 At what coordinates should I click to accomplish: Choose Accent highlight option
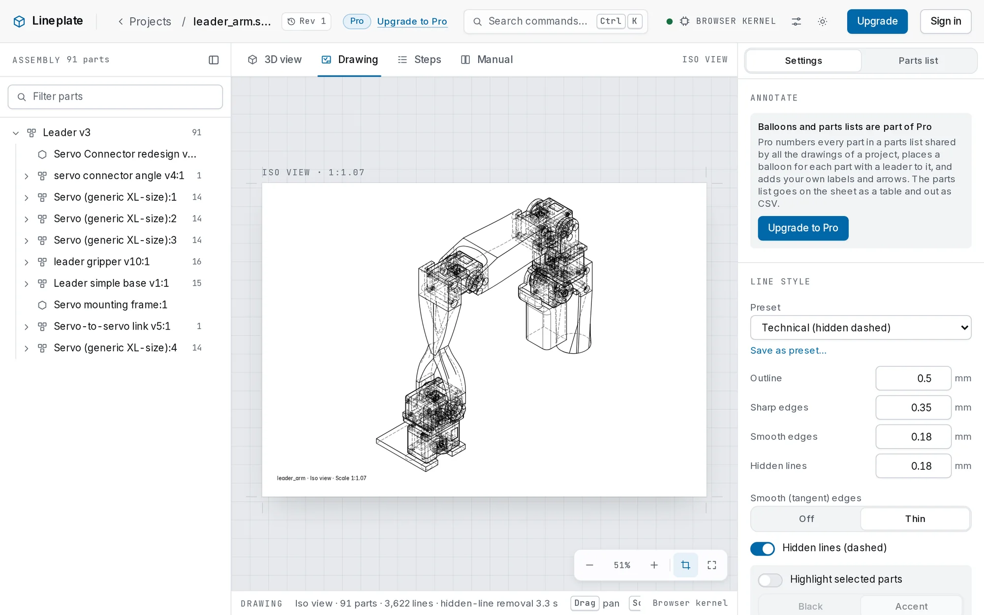(911, 606)
